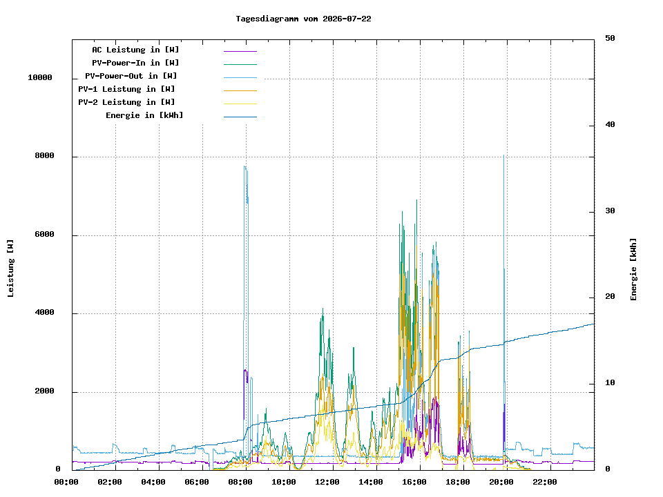Image resolution: width=663 pixels, height=497 pixels.
Task: Click the 18:00 time axis label
Action: point(458,482)
